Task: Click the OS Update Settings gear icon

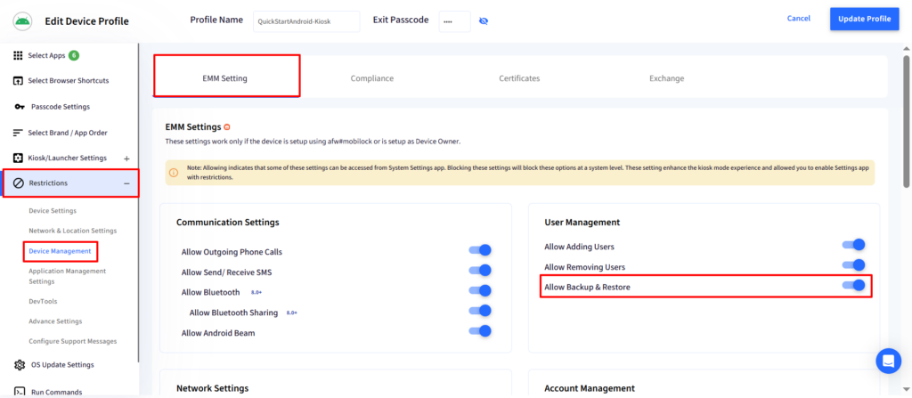Action: [x=20, y=365]
